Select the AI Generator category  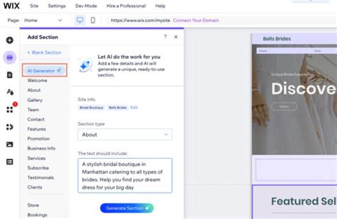coord(44,71)
